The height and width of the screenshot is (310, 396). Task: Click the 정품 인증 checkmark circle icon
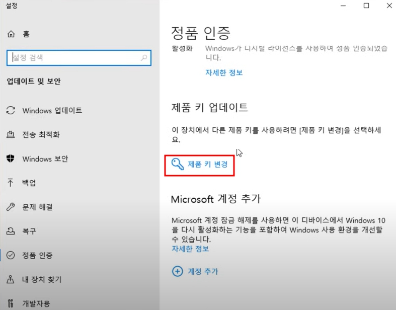11,255
